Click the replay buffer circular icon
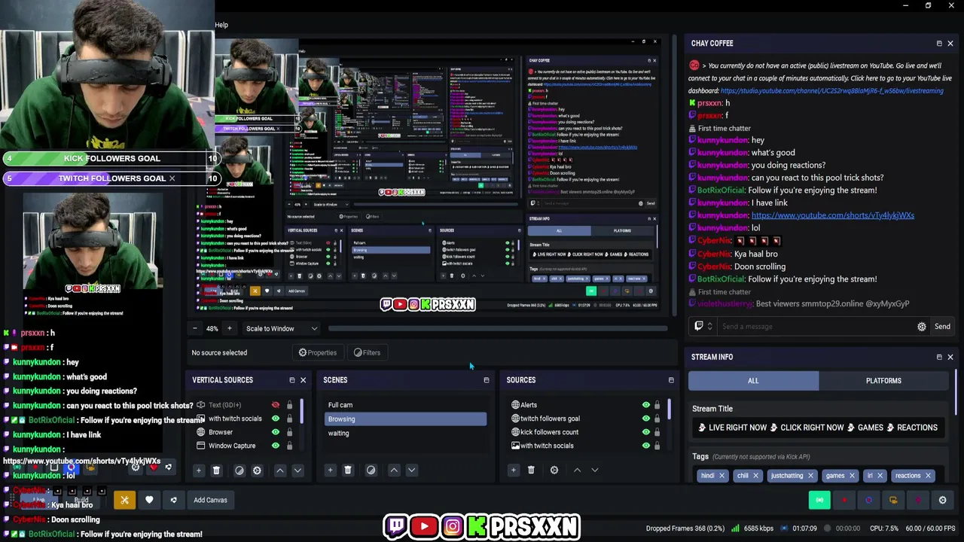The height and width of the screenshot is (542, 964). [x=868, y=500]
